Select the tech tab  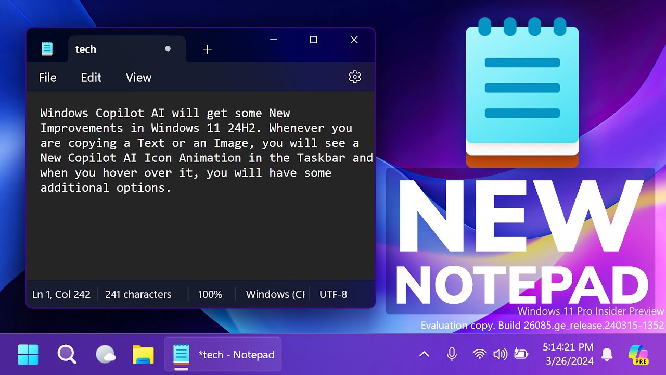tap(126, 49)
